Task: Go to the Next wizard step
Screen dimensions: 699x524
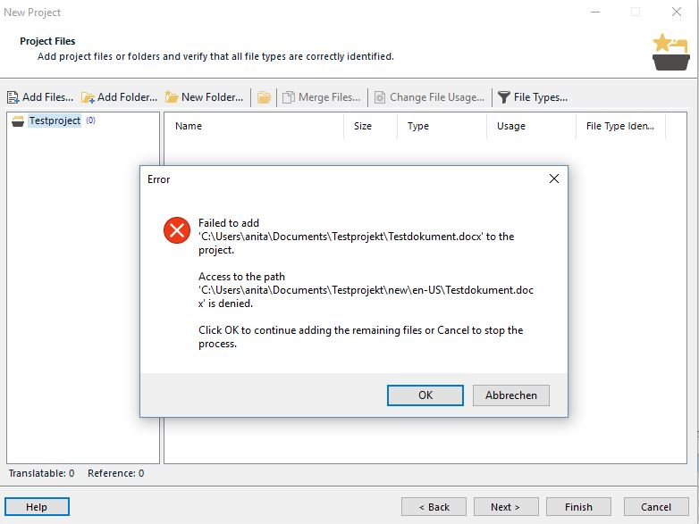Action: [506, 507]
